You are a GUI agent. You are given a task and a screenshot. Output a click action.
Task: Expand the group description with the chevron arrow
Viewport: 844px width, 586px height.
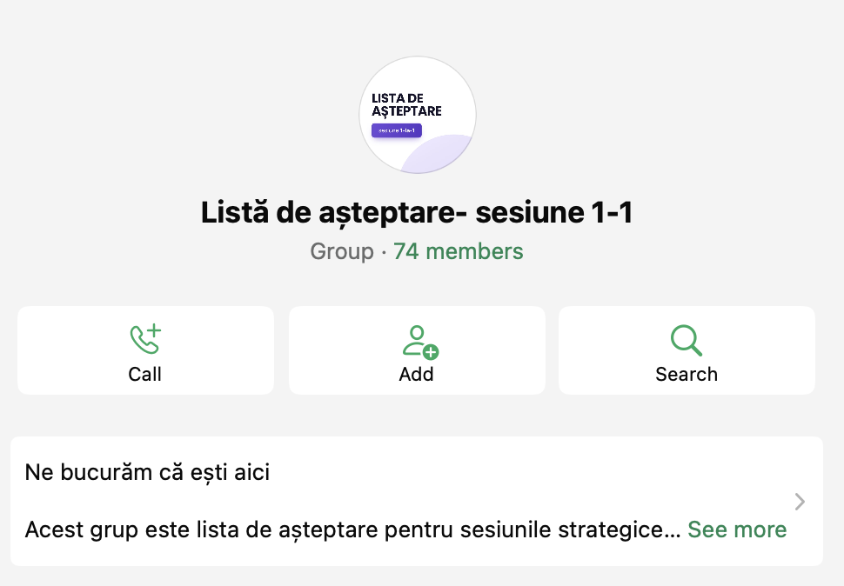pyautogui.click(x=800, y=502)
